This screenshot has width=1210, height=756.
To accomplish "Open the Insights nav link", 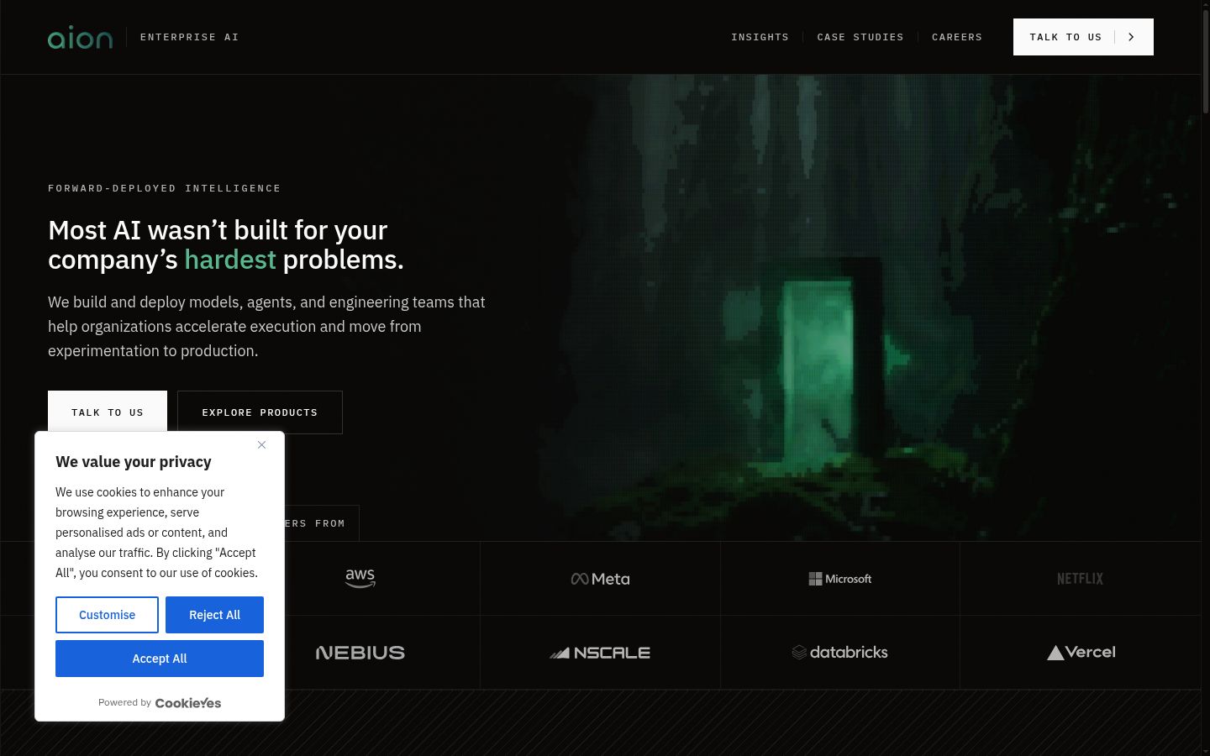I will 760,37.
